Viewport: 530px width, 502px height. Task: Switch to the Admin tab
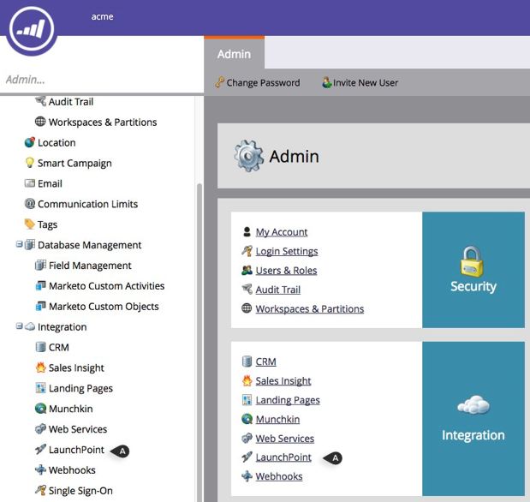[234, 54]
